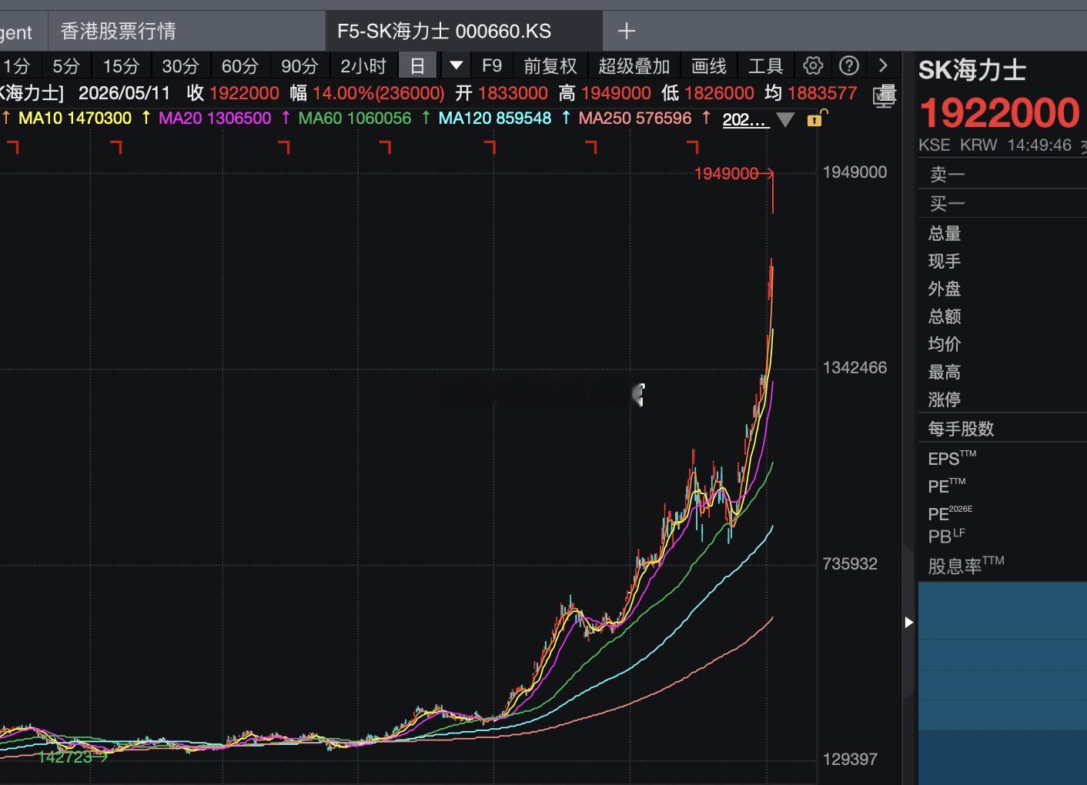
Task: Open the F9 deep information view
Action: coord(492,66)
